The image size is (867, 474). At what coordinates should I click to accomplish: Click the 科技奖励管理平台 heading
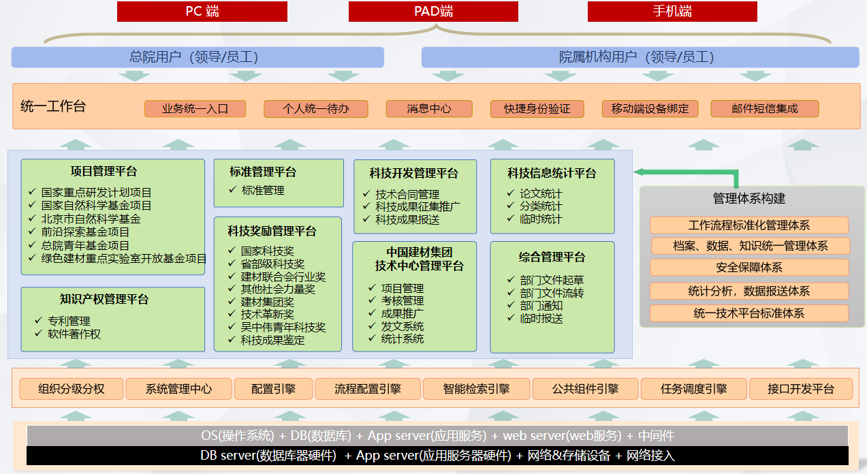coord(272,231)
